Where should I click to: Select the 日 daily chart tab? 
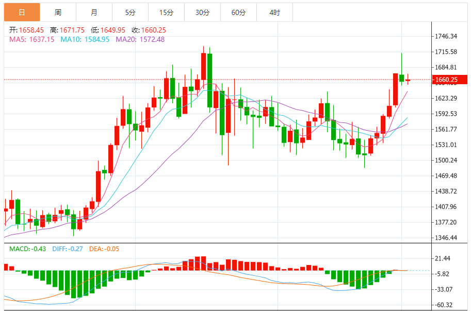click(x=22, y=12)
